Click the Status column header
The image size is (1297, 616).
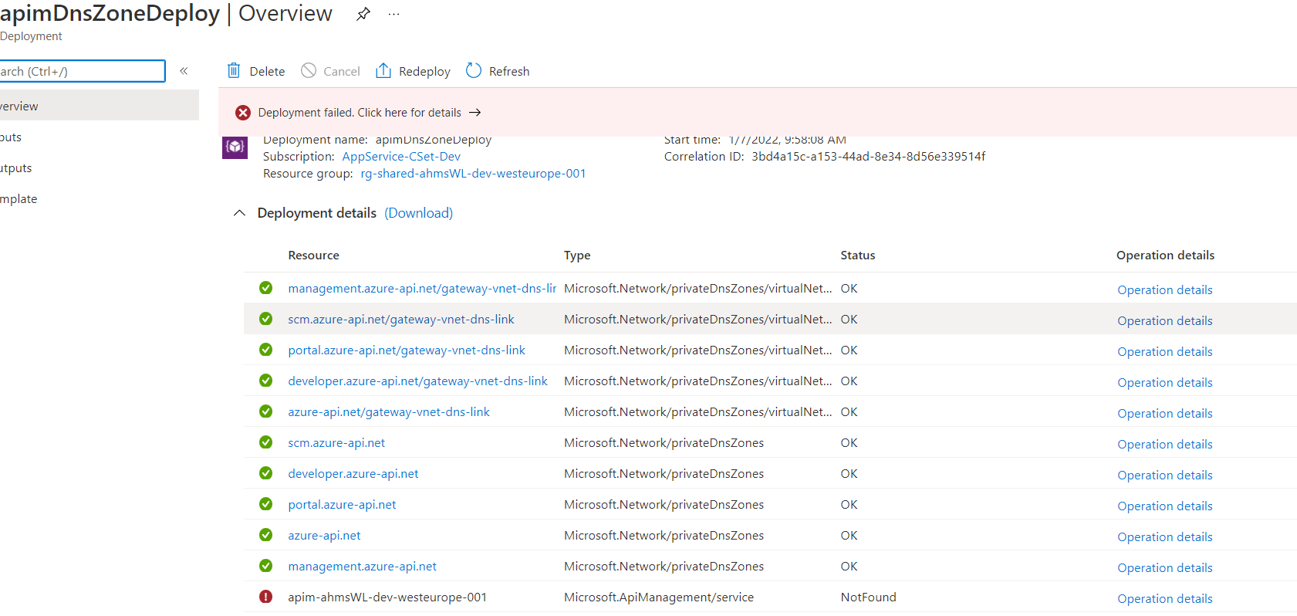(858, 255)
